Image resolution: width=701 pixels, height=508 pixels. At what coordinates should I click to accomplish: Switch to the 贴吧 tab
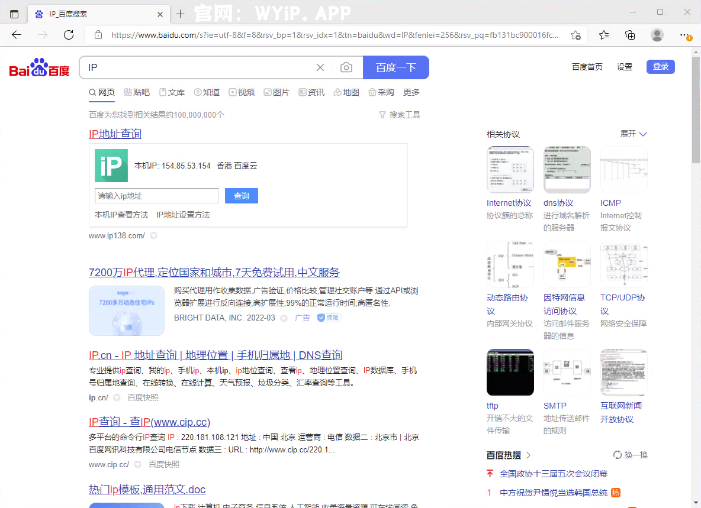pyautogui.click(x=137, y=92)
